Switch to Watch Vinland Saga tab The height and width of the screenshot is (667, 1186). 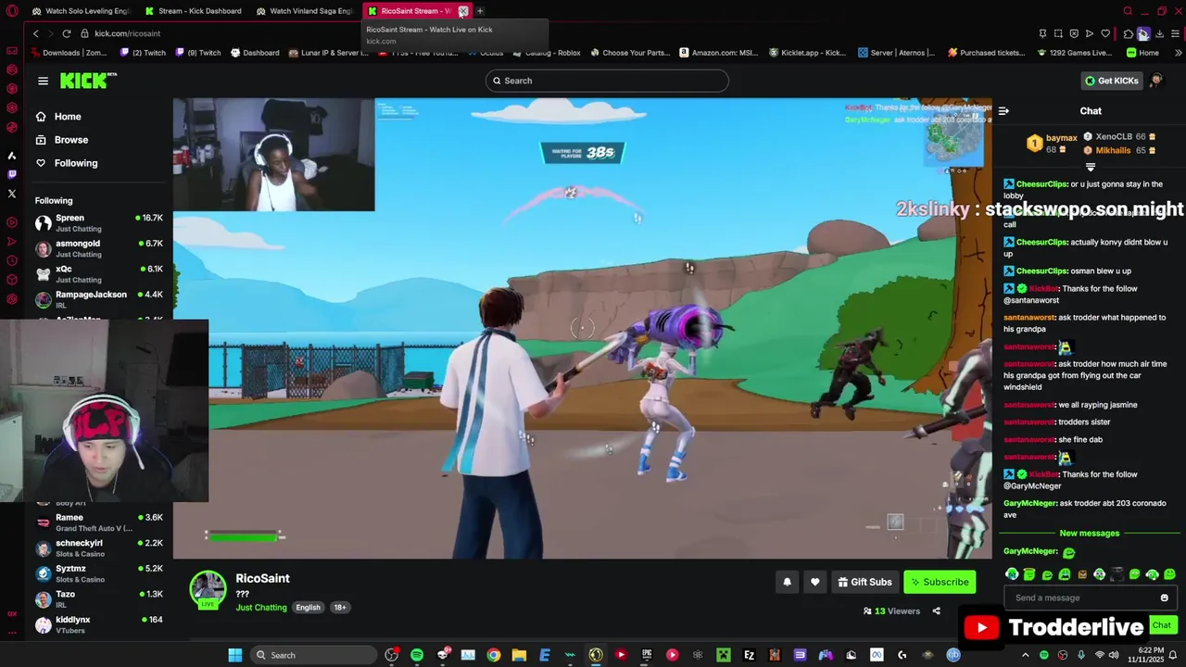304,11
